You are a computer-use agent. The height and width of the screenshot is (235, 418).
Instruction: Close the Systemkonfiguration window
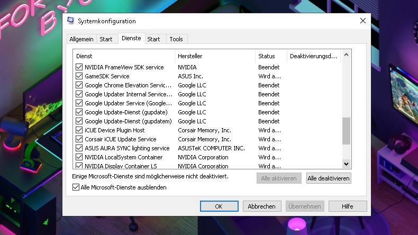[362, 21]
